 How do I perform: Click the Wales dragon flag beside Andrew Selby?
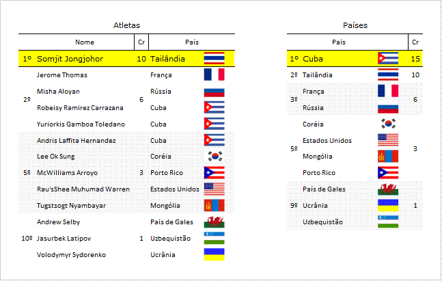215,222
